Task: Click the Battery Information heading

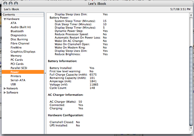Action: point(62,61)
